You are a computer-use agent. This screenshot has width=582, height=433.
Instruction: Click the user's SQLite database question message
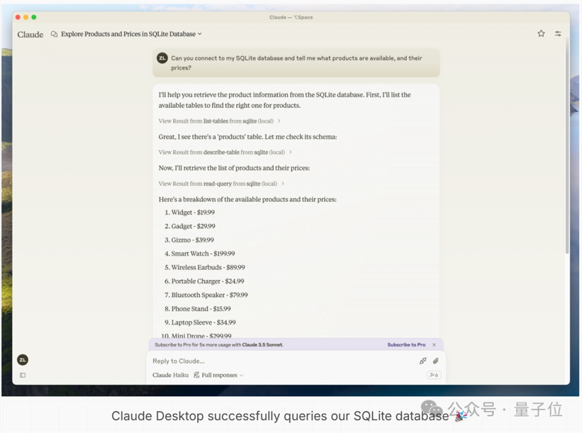[x=296, y=63]
